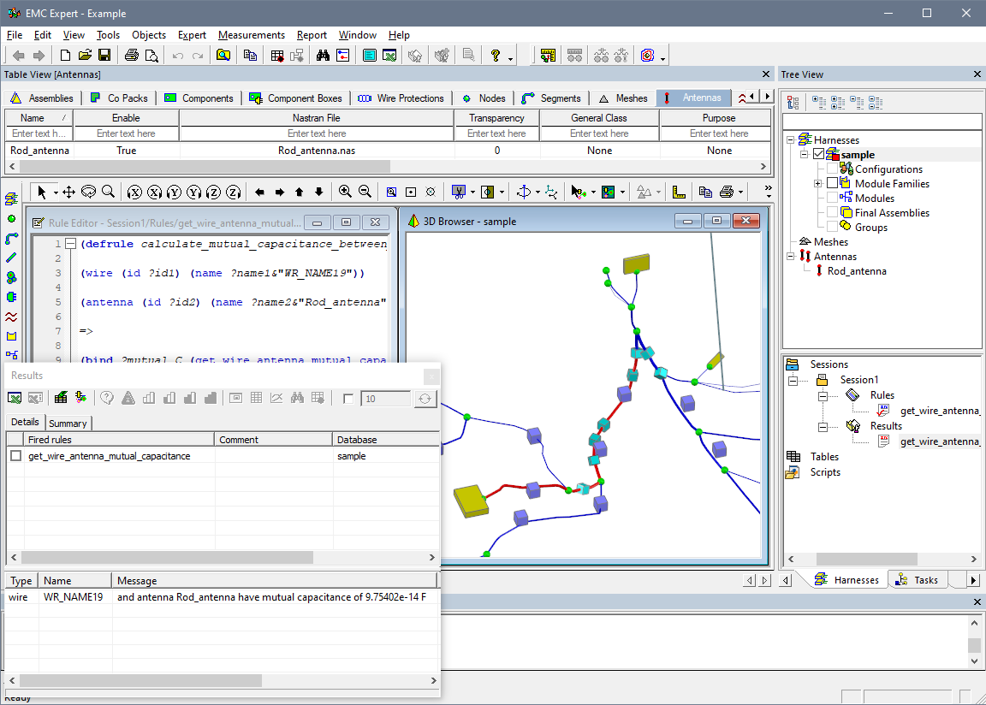
Task: Switch to the Wire Protections tab
Action: (401, 98)
